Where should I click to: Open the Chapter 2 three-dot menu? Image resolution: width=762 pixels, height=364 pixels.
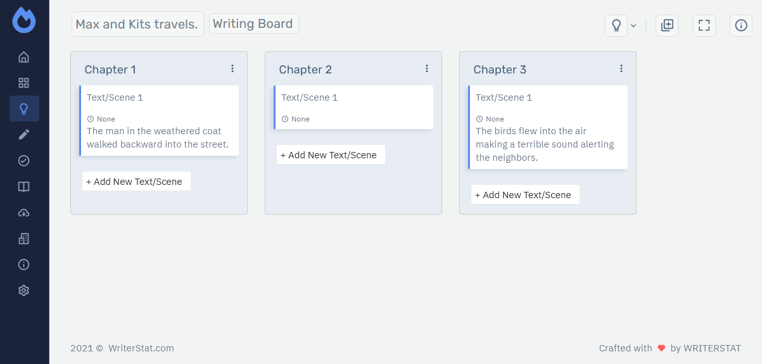tap(427, 68)
